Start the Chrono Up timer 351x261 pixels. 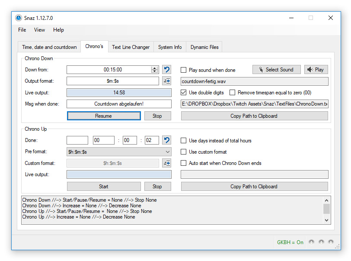point(104,186)
